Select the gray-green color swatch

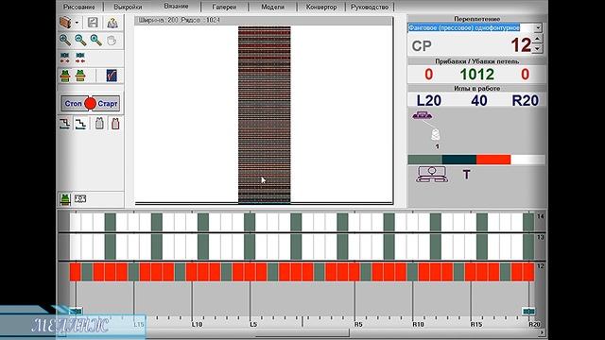[x=425, y=160]
